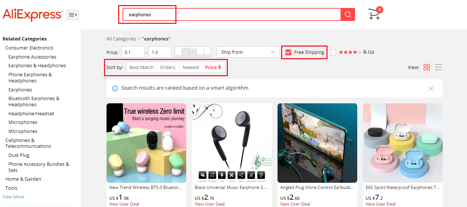Image resolution: width=467 pixels, height=207 pixels.
Task: Click the maximum price field
Action: 160,52
